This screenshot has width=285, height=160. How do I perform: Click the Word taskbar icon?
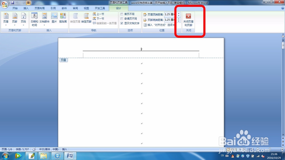[x=70, y=156]
